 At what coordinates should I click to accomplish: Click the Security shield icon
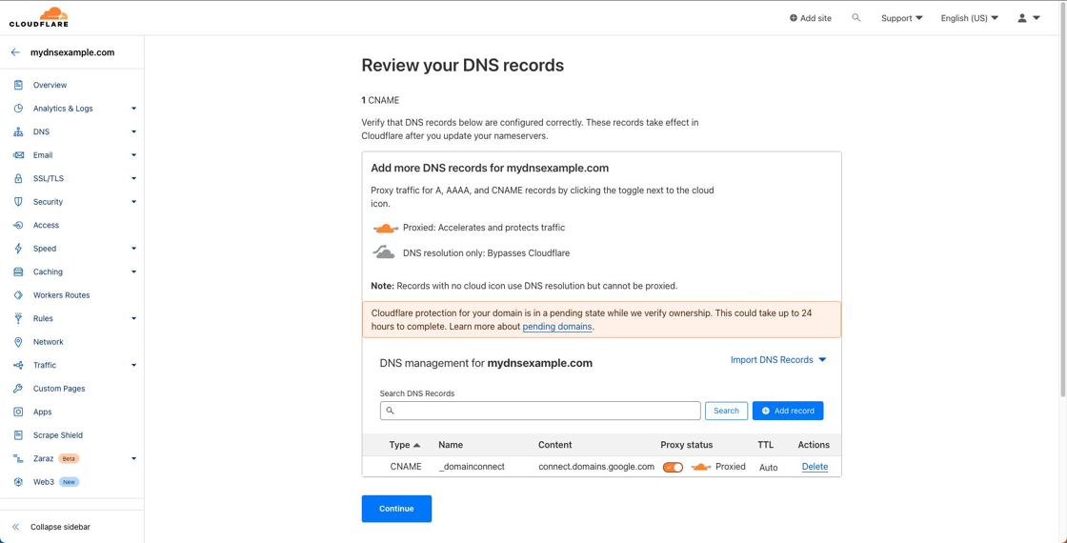pyautogui.click(x=18, y=201)
